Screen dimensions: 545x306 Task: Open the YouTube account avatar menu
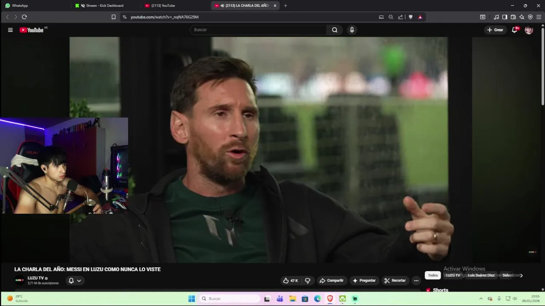pyautogui.click(x=529, y=30)
